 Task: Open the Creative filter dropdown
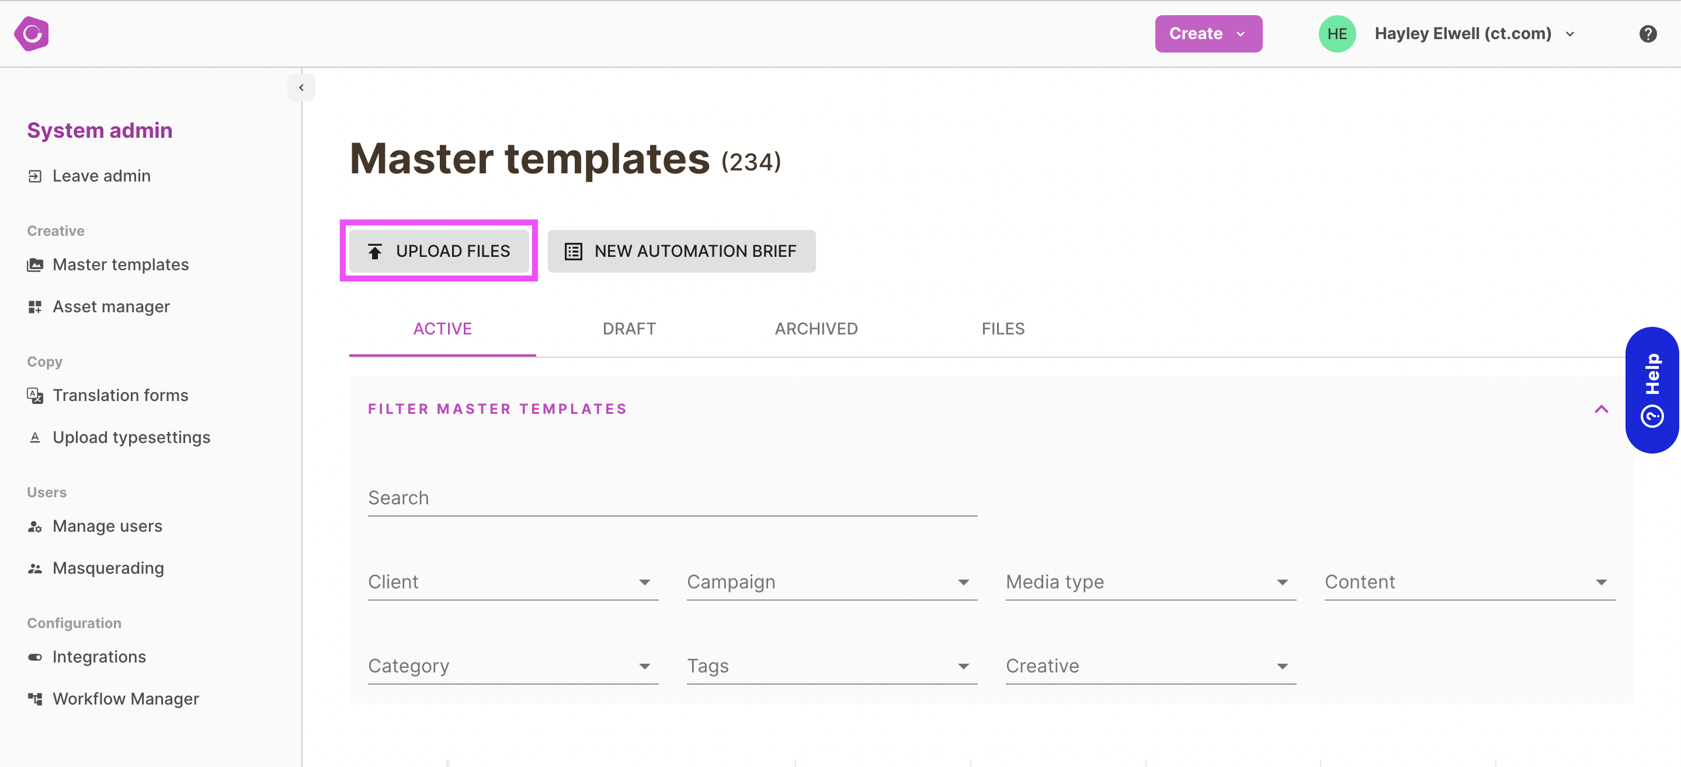pyautogui.click(x=1151, y=666)
